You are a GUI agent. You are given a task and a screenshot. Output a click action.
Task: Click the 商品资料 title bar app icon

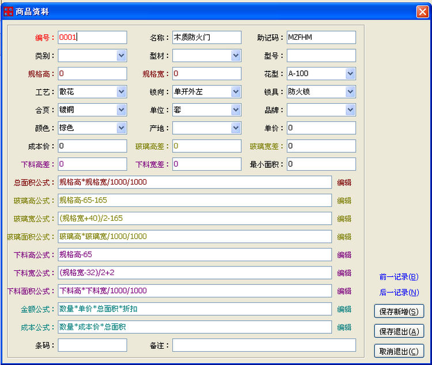8,12
